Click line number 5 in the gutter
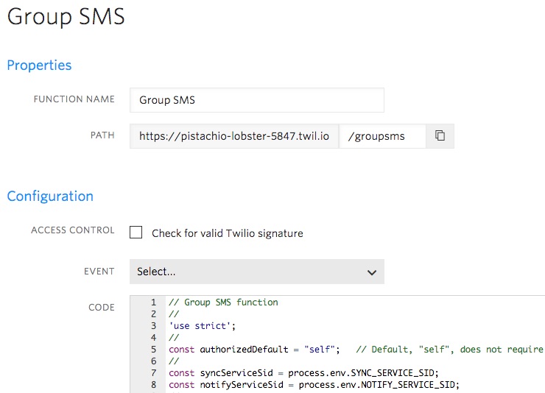Viewport: 545px width, 393px height. (x=153, y=350)
